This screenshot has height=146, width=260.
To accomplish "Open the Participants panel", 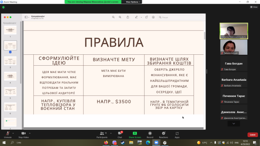I will tap(102, 135).
